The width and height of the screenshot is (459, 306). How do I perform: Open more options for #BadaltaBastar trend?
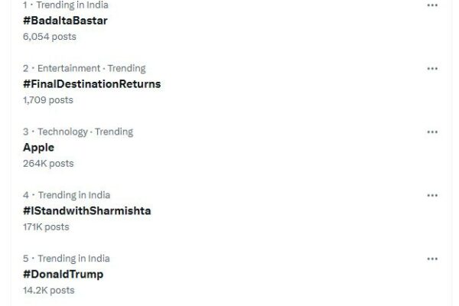tap(432, 5)
